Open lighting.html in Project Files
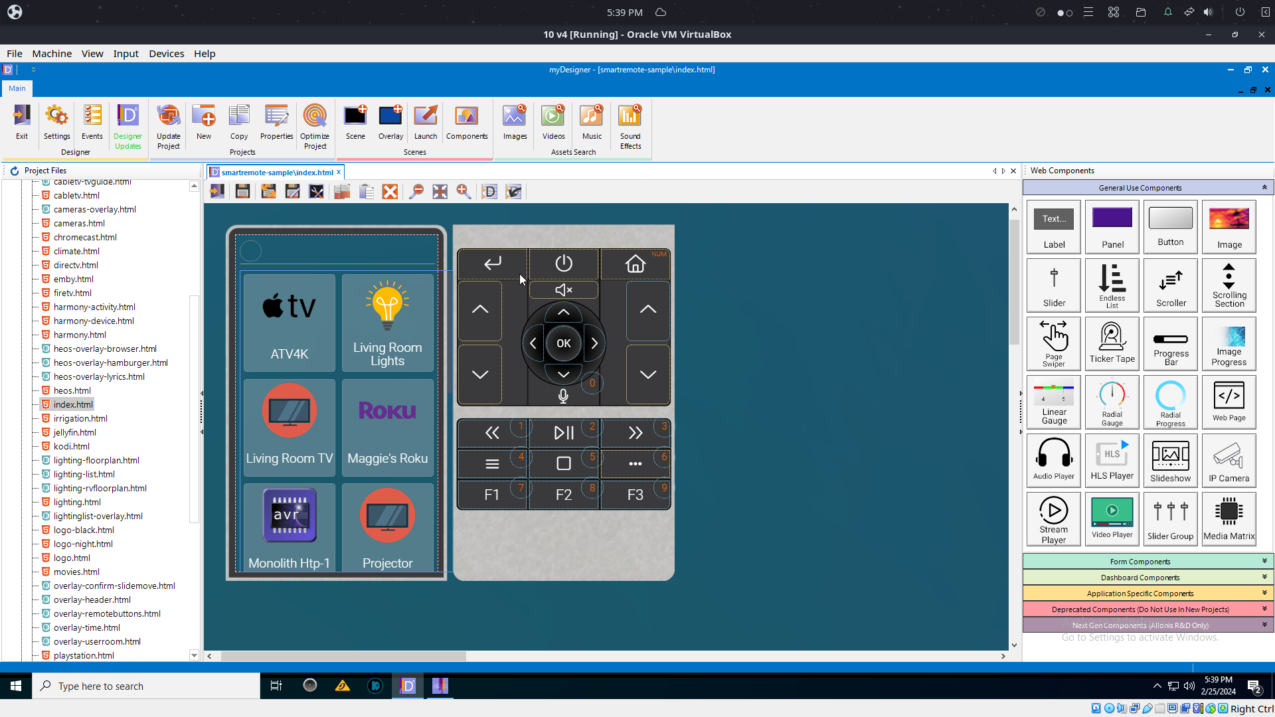1275x717 pixels. click(77, 502)
